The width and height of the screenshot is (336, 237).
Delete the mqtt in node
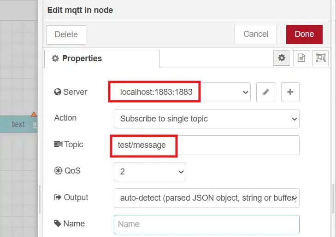(x=66, y=35)
